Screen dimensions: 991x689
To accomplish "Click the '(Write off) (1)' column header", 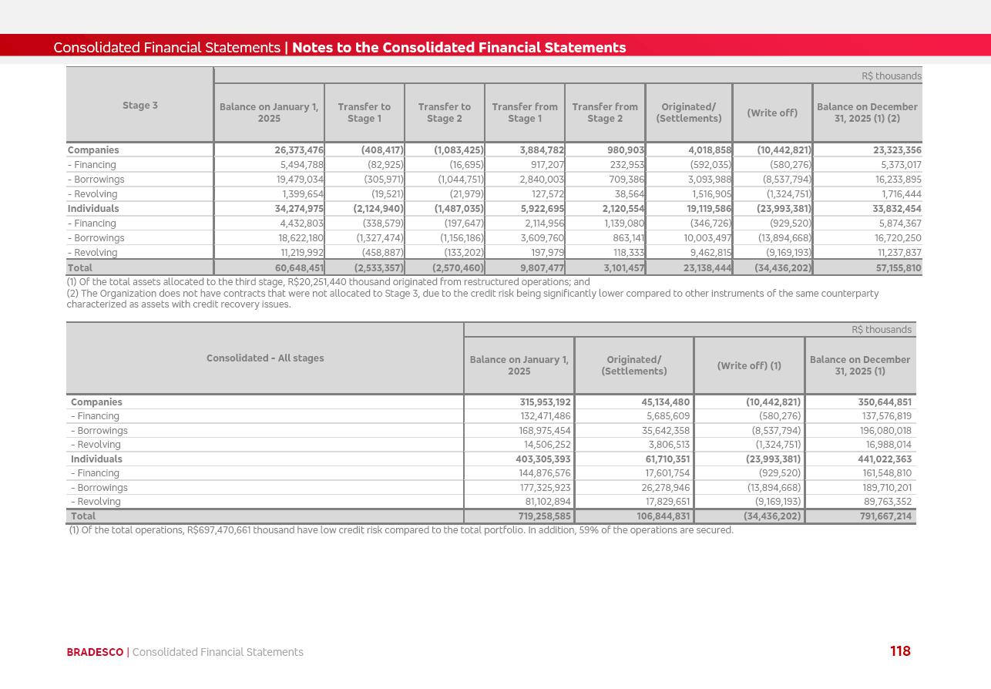I will 748,365.
